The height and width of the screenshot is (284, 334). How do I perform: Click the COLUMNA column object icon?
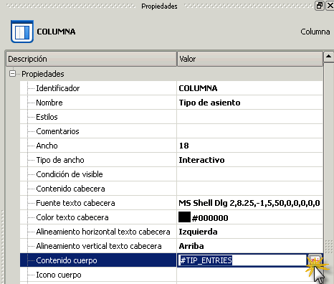[x=22, y=32]
